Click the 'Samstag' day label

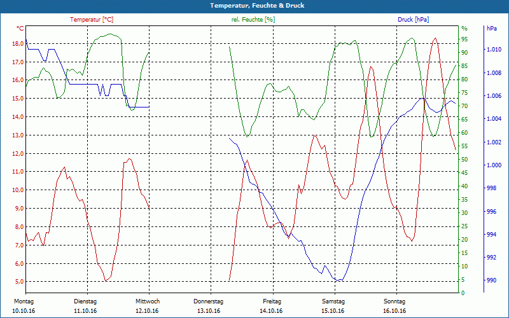click(333, 301)
